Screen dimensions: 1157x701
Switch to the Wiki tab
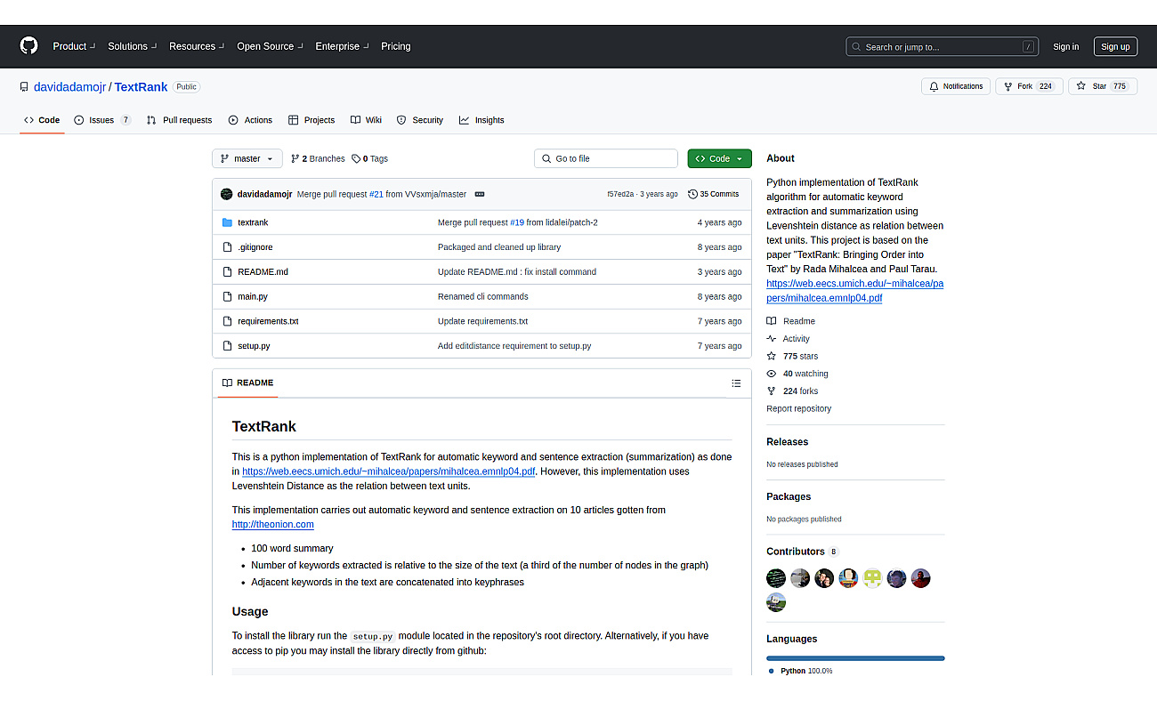pyautogui.click(x=366, y=120)
